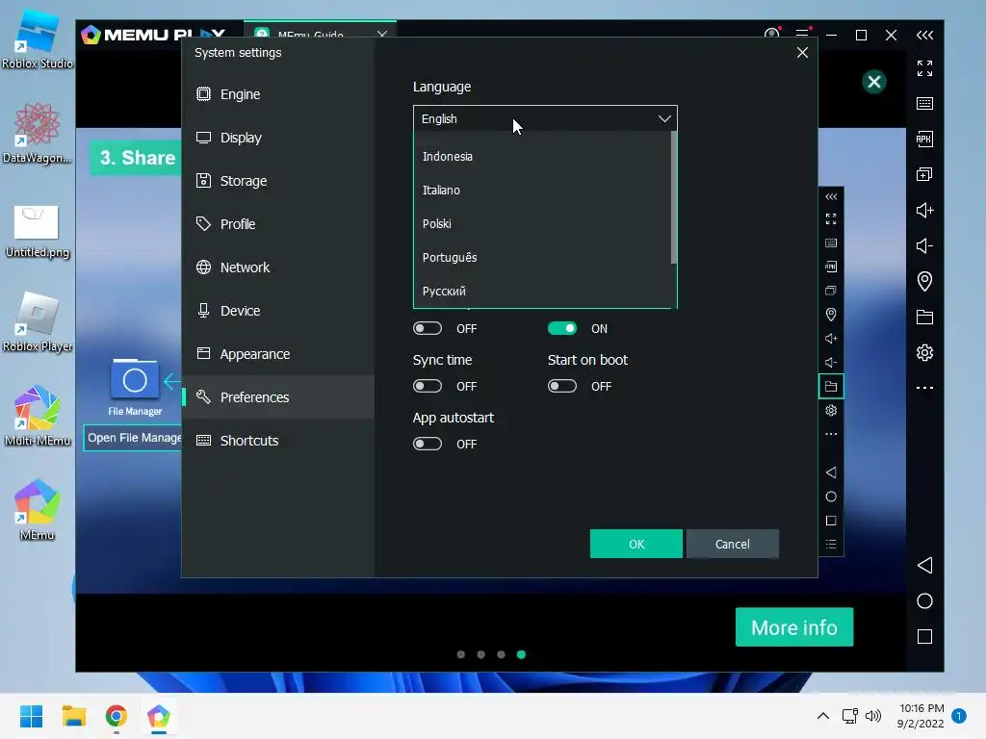Image resolution: width=986 pixels, height=739 pixels.
Task: Collapse the English language dropdown
Action: (x=545, y=118)
